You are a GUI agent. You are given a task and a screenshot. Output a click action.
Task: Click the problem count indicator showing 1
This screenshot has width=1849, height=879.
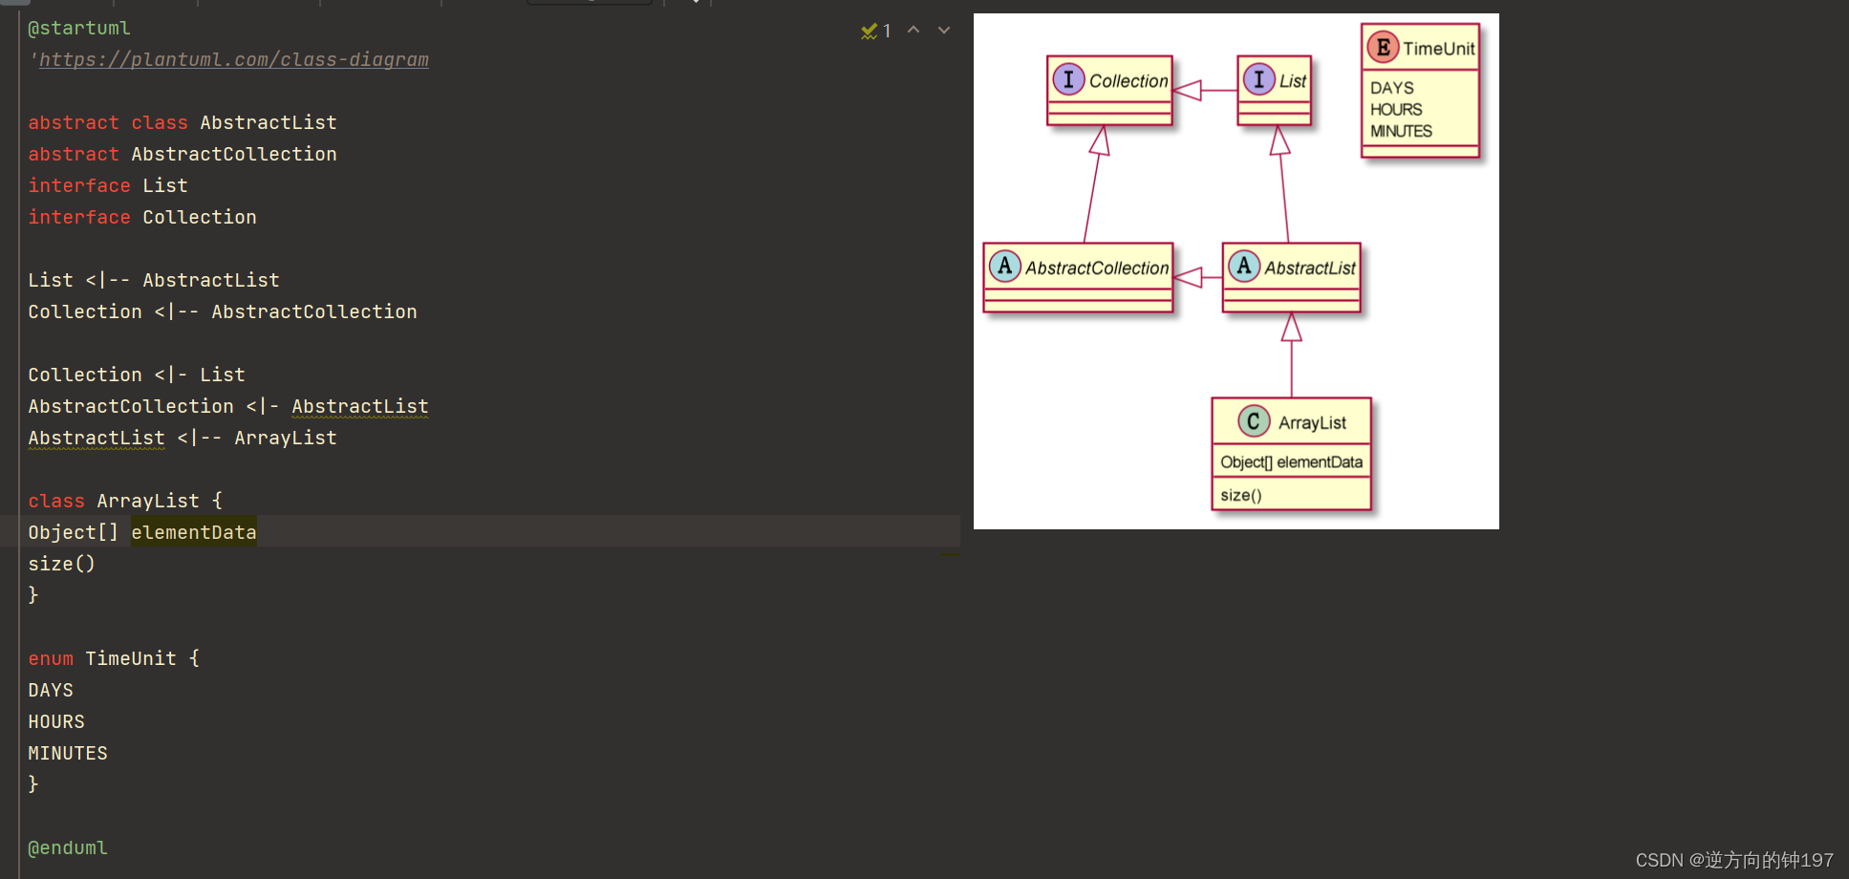coord(887,30)
